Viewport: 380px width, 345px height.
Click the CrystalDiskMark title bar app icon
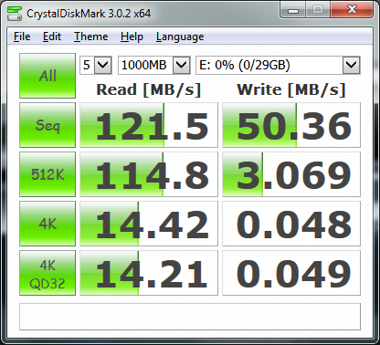[x=15, y=13]
